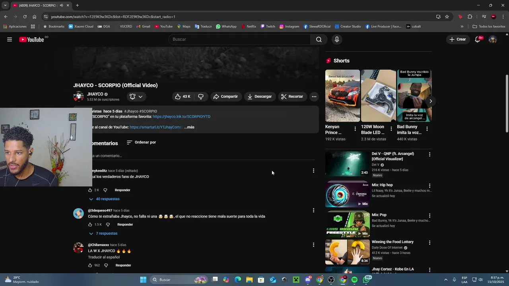The height and width of the screenshot is (286, 509).
Task: Open account avatar menu
Action: (x=493, y=39)
